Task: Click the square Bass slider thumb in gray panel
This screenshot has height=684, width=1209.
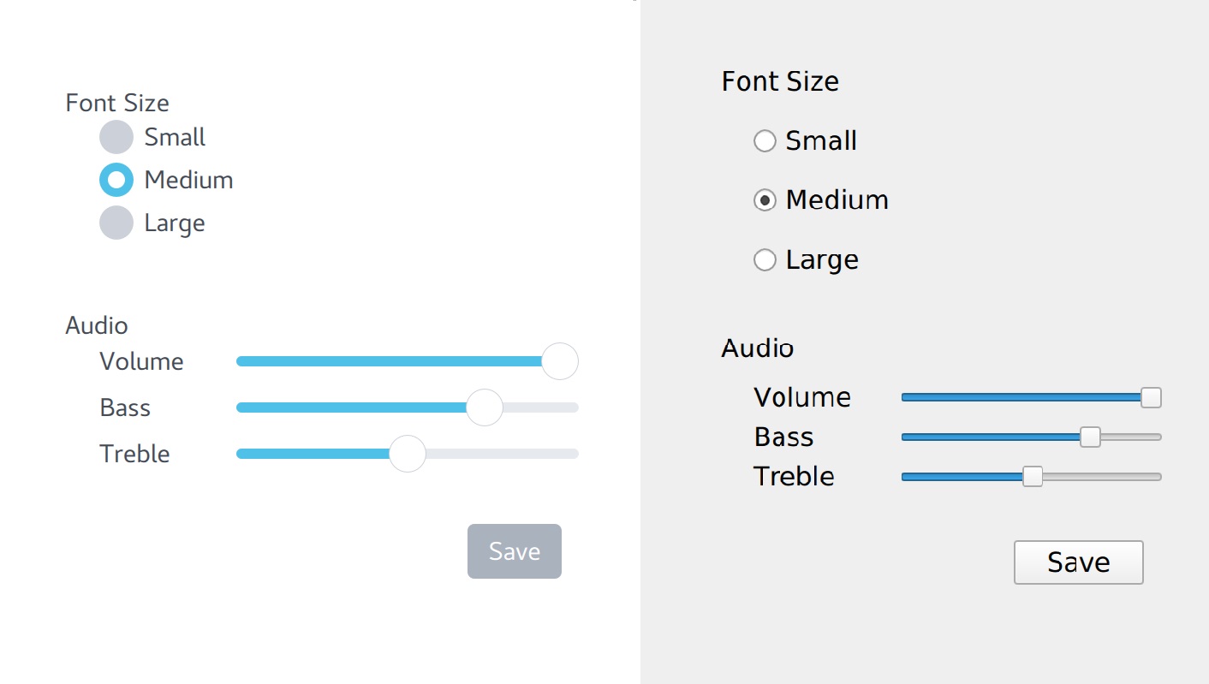Action: pos(1090,437)
